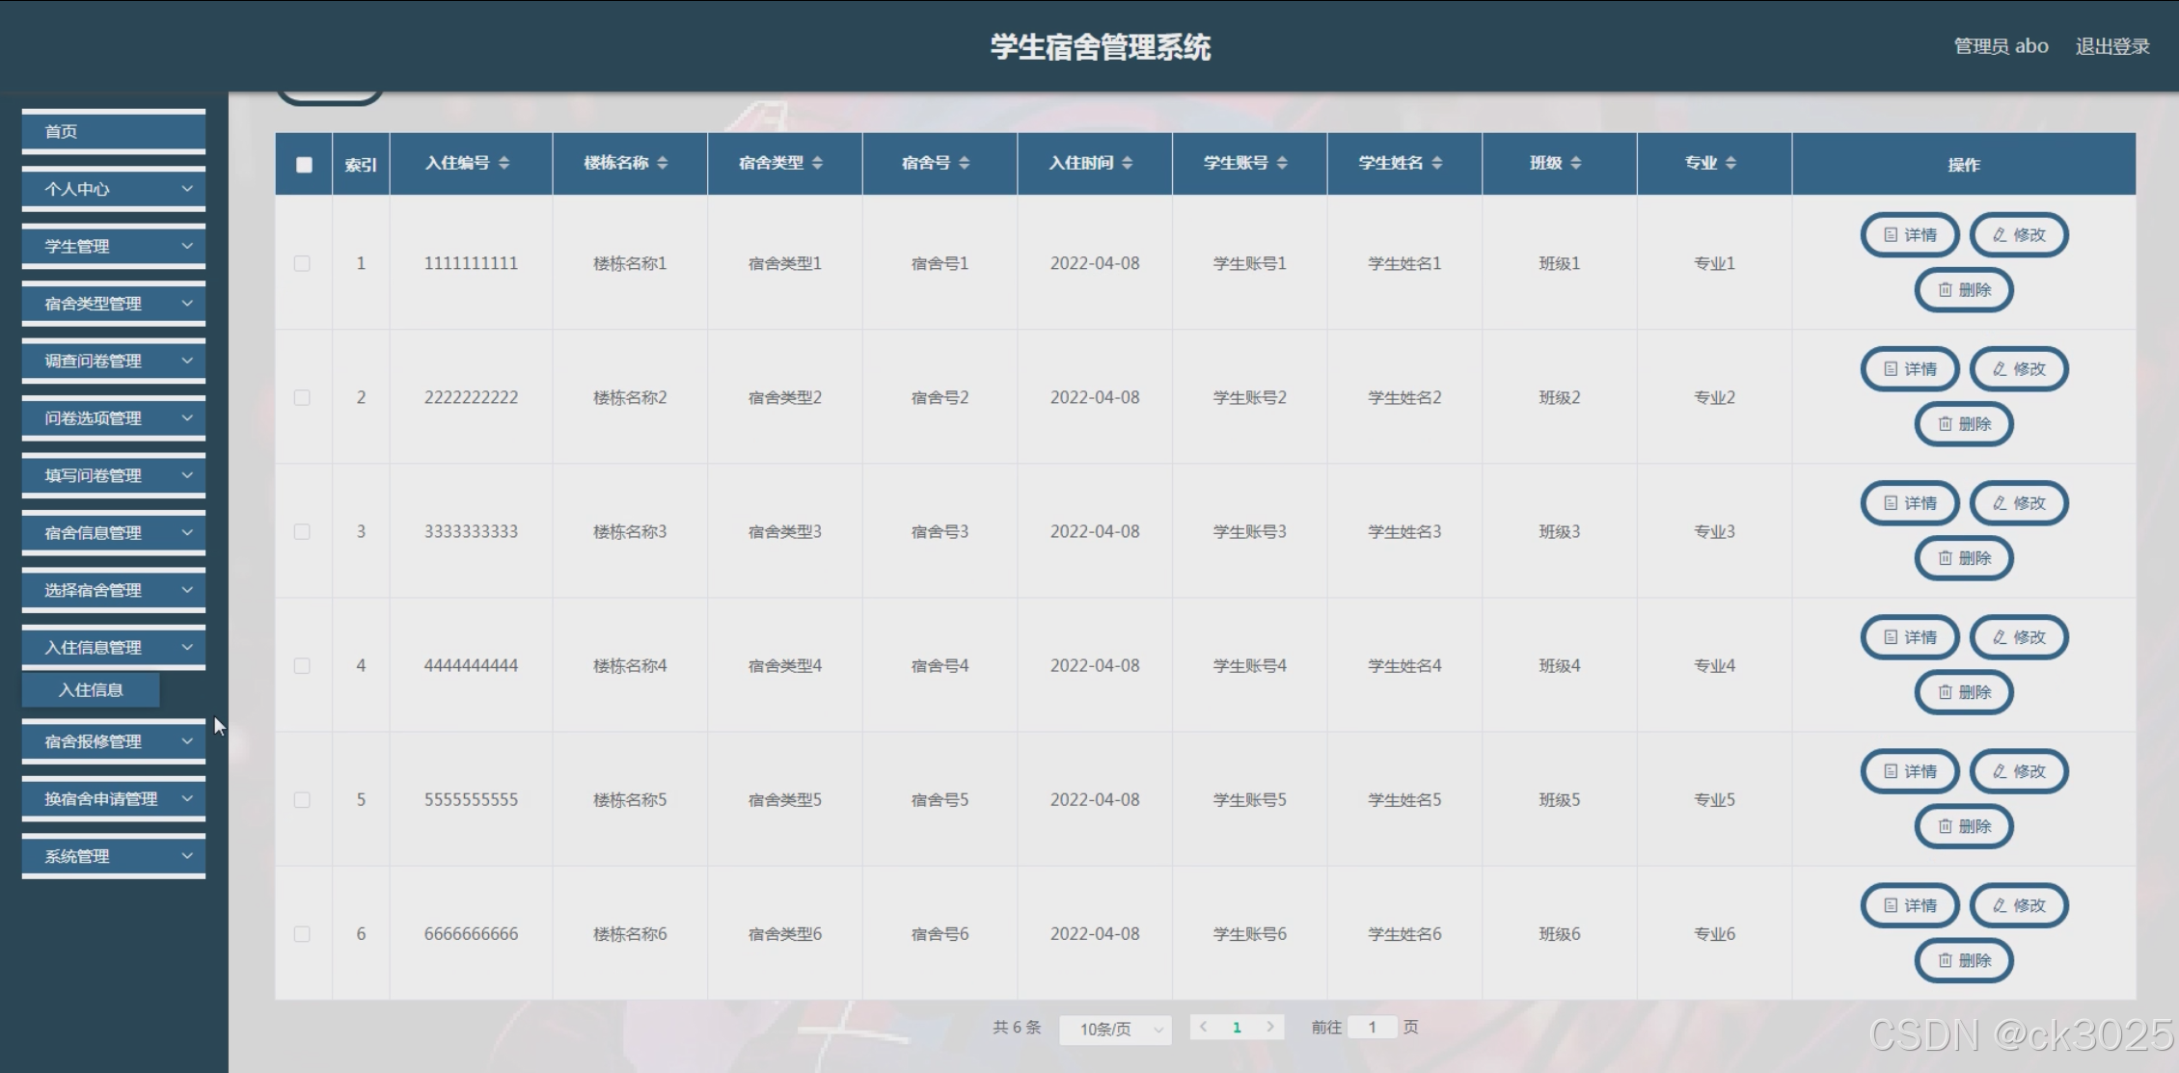2179x1073 pixels.
Task: Sort by the 入住编号 column arrows
Action: (x=504, y=163)
